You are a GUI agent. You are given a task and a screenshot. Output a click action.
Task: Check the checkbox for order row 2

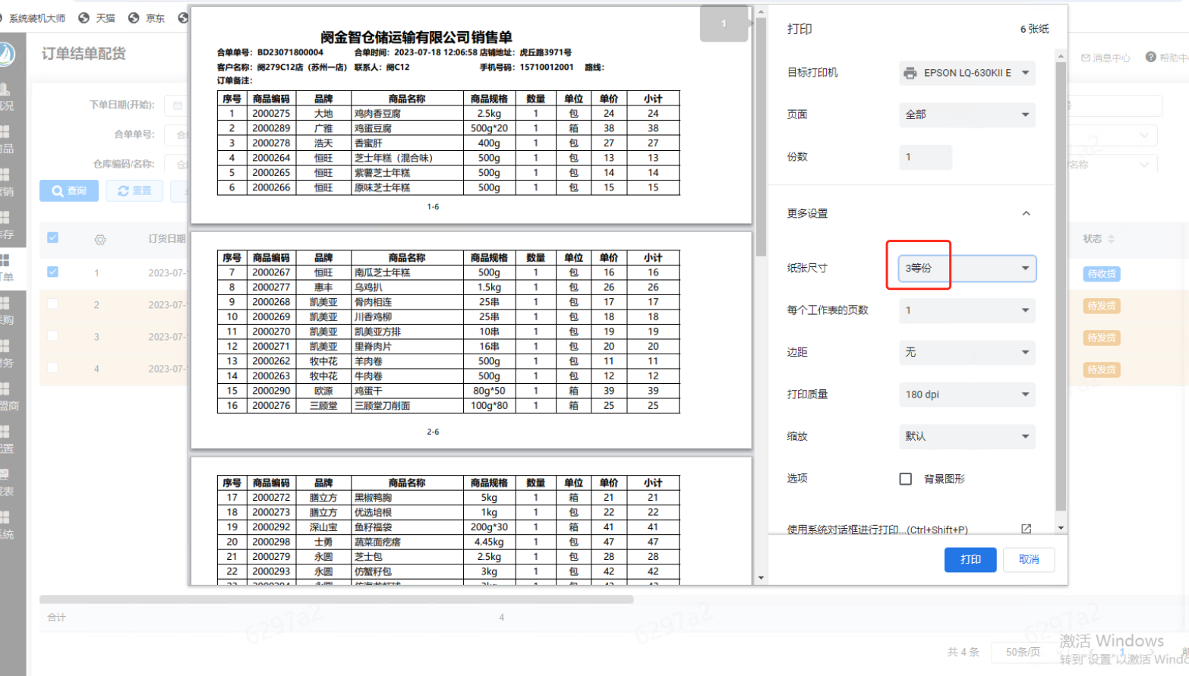pyautogui.click(x=52, y=304)
